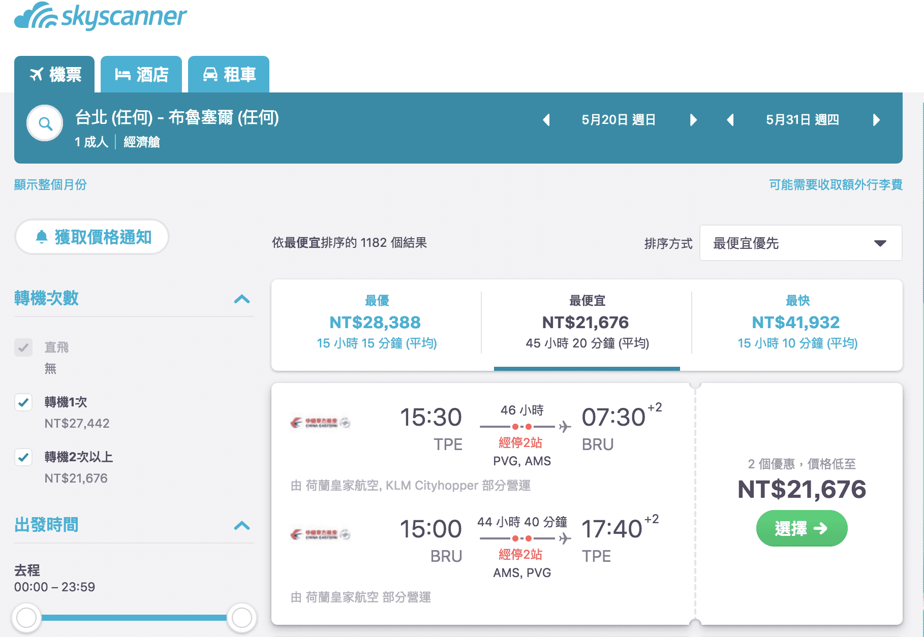924x637 pixels.
Task: Click the AMS, PVG stopover text
Action: 522,572
